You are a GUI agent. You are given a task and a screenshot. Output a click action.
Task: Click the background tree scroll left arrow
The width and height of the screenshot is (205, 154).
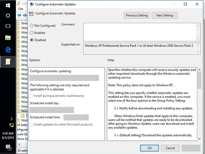click(x=20, y=145)
